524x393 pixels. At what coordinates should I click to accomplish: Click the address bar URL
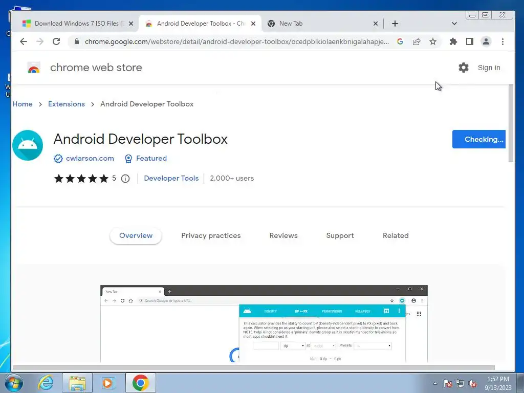[236, 41]
